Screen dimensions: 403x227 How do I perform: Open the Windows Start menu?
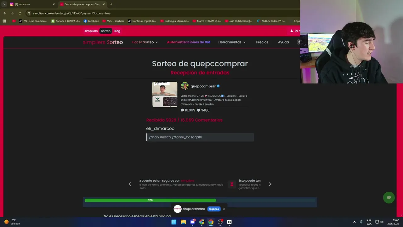pos(174,222)
